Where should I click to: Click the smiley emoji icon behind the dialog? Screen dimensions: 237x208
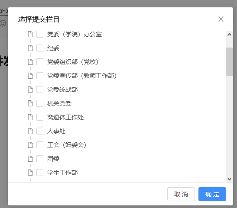(3, 23)
